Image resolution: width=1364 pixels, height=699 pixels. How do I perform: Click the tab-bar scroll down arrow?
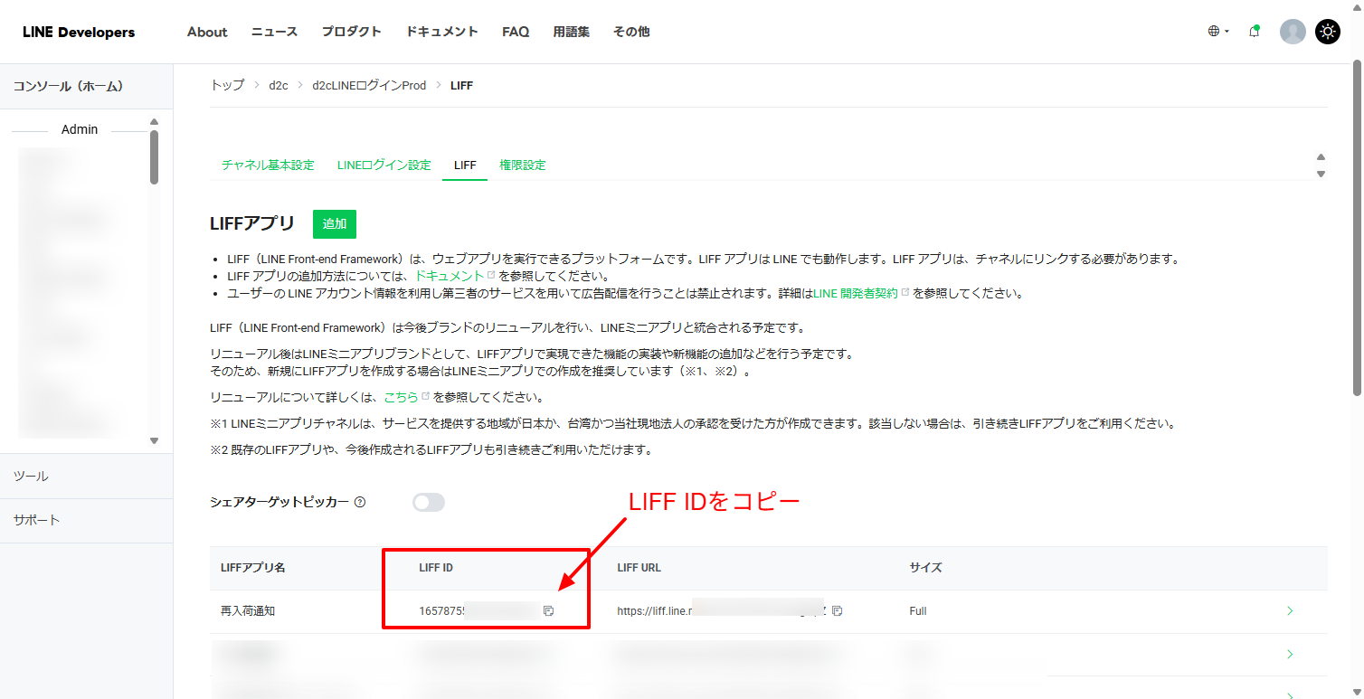pyautogui.click(x=1321, y=174)
